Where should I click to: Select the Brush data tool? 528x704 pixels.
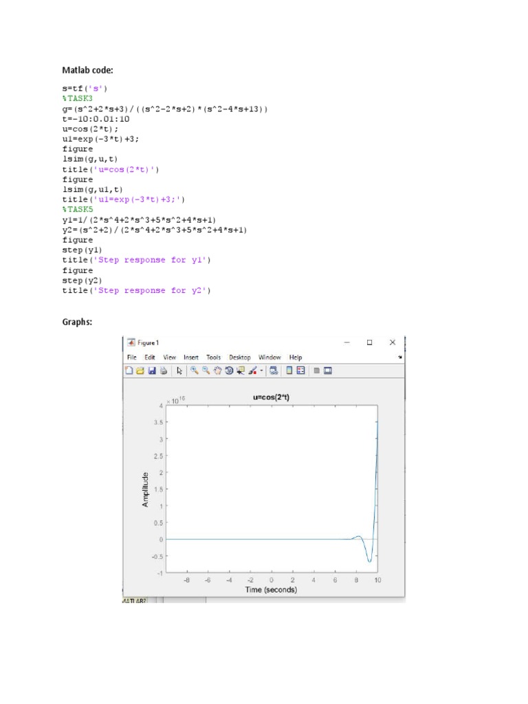(x=252, y=371)
